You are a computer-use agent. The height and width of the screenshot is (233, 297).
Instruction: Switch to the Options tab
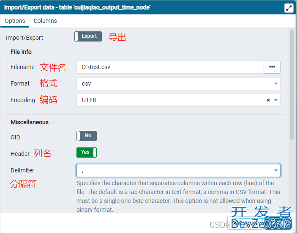coord(15,21)
